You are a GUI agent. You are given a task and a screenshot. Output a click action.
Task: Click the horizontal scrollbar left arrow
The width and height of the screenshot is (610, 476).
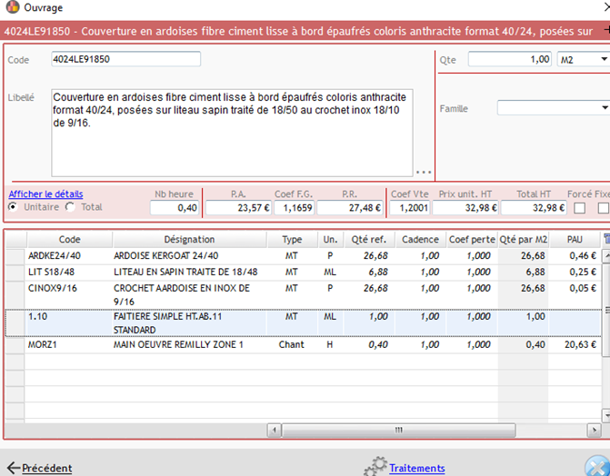(275, 430)
